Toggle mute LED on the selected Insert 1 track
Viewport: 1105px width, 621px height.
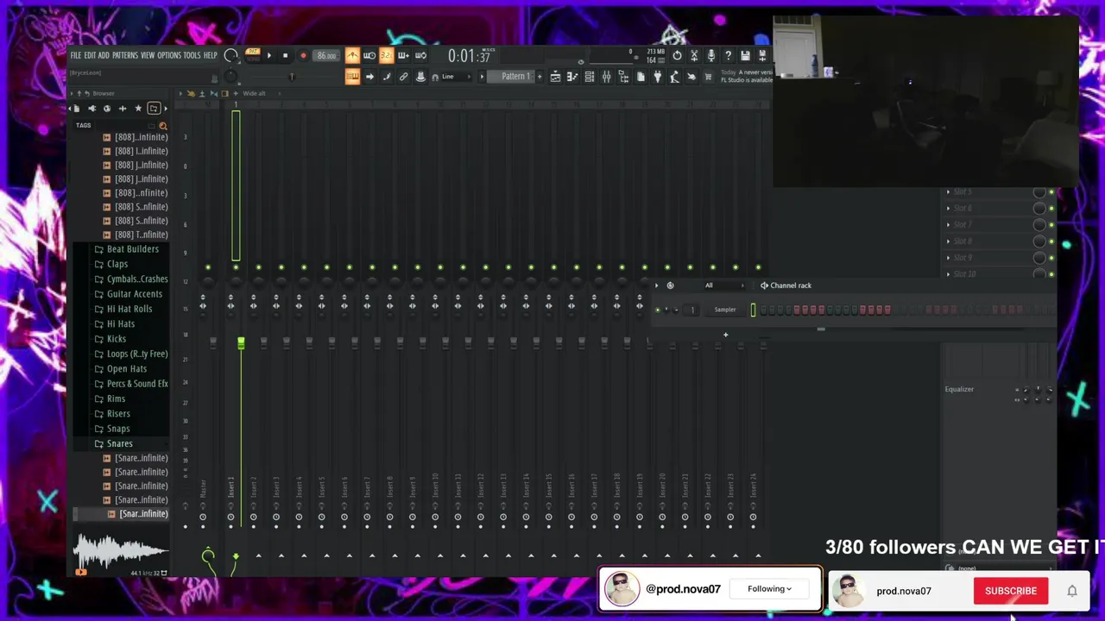pyautogui.click(x=236, y=267)
